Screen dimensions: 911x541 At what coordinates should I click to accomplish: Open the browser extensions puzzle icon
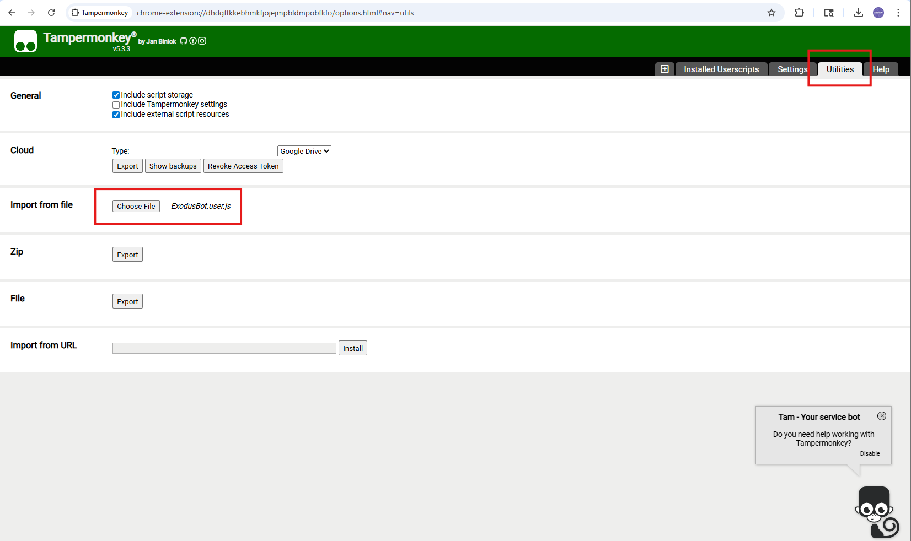[x=799, y=12]
